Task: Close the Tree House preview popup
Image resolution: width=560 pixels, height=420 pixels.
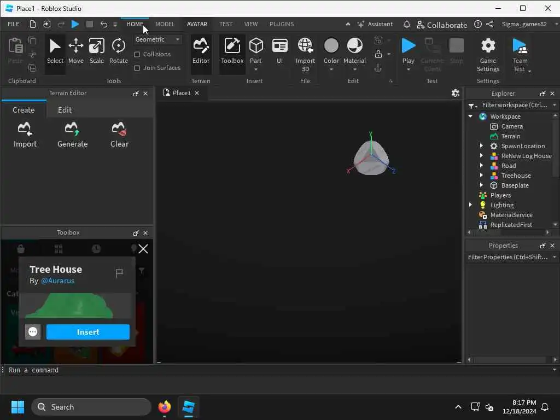Action: click(x=143, y=249)
